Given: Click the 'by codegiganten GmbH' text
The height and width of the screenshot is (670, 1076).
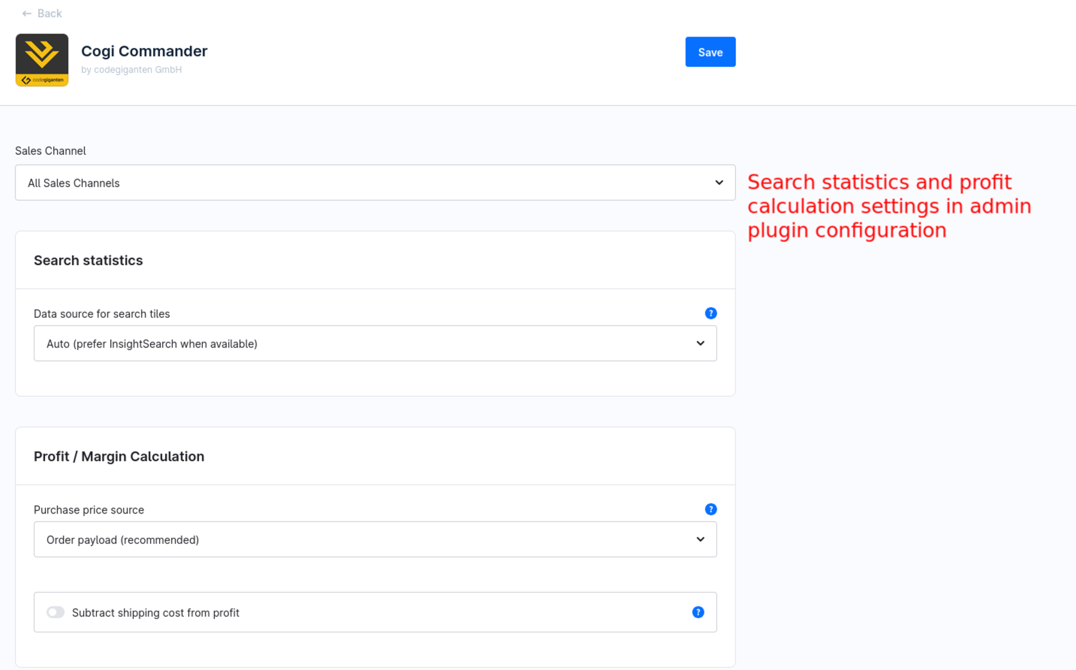Looking at the screenshot, I should (131, 70).
